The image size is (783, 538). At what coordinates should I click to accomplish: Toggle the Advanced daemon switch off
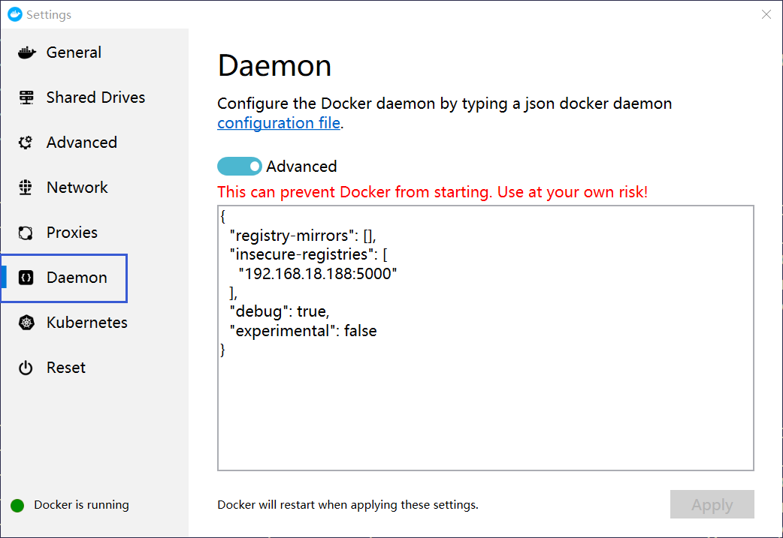(x=240, y=166)
